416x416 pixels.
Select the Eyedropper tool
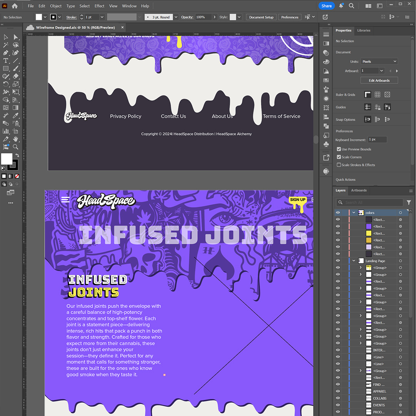pos(16,116)
